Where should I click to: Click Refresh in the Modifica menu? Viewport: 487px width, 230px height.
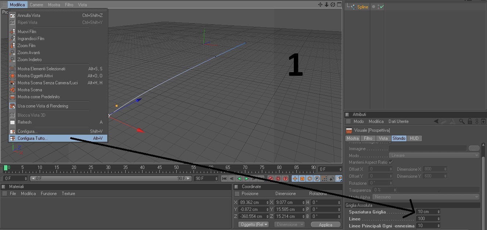[58, 122]
